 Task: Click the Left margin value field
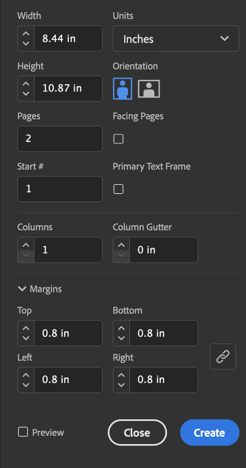pyautogui.click(x=68, y=380)
